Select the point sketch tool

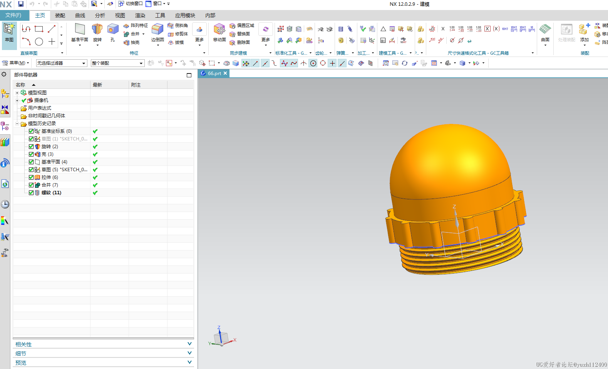click(52, 42)
